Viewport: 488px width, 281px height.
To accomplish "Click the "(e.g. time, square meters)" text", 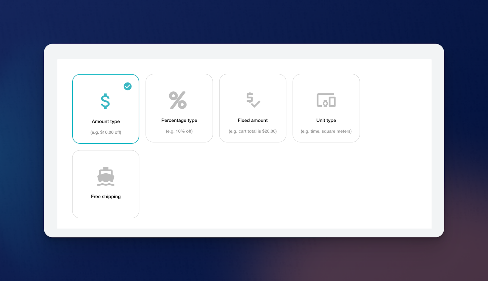I will coord(326,131).
